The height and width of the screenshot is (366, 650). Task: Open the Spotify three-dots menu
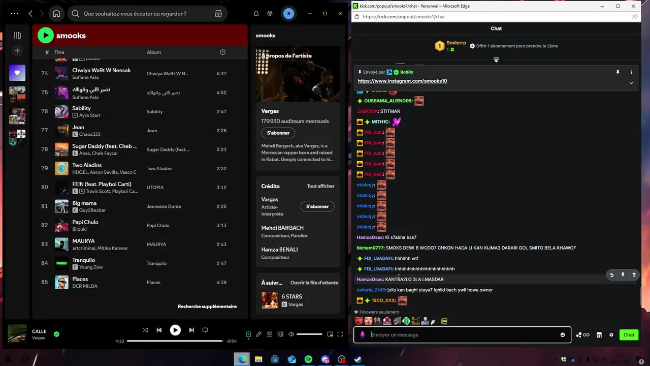pyautogui.click(x=14, y=14)
